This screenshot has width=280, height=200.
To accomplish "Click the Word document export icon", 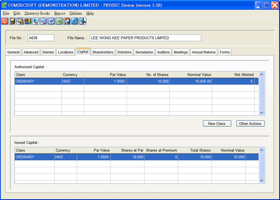I will coord(52,21).
